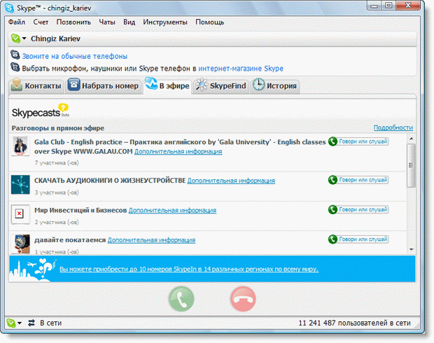The height and width of the screenshot is (343, 434).
Task: Open the Позвонить menu
Action: pyautogui.click(x=73, y=22)
